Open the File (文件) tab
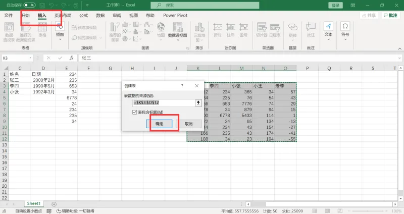Screen dimensions: 404x214 8,16
